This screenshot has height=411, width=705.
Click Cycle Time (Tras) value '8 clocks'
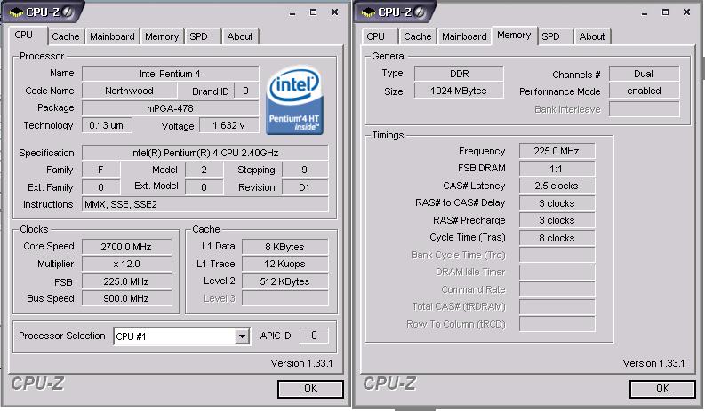[557, 238]
